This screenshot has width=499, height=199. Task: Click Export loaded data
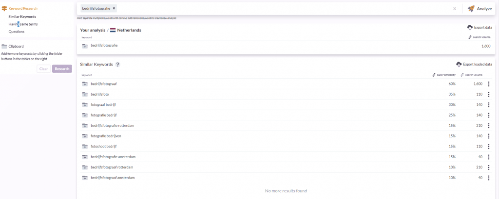click(x=474, y=64)
